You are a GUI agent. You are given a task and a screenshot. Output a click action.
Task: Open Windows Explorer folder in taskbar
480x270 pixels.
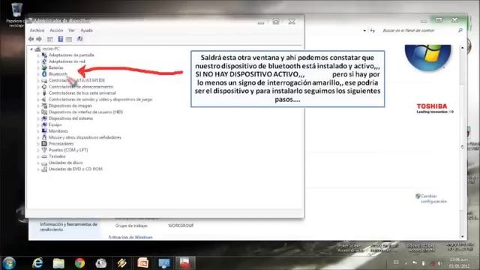pos(58,263)
